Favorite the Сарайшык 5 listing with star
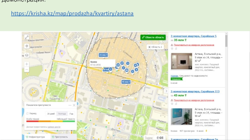Viewport: 250px width, 140px height. tap(172, 49)
